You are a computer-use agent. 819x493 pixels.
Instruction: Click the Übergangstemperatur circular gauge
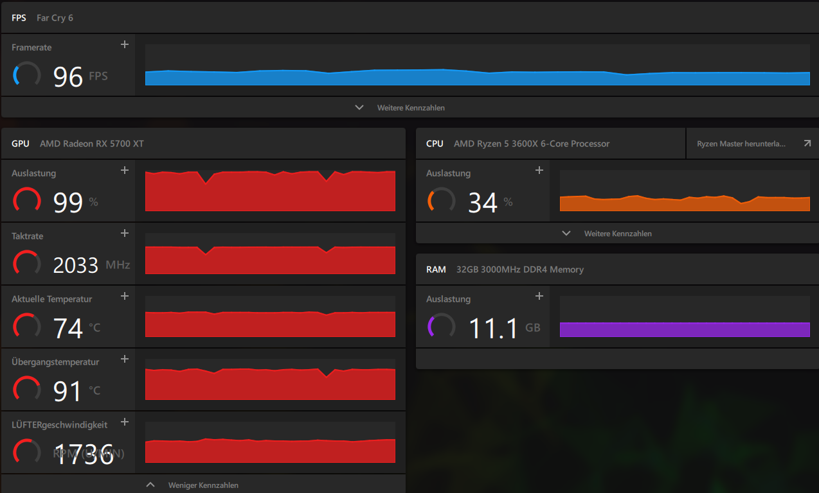click(x=27, y=390)
